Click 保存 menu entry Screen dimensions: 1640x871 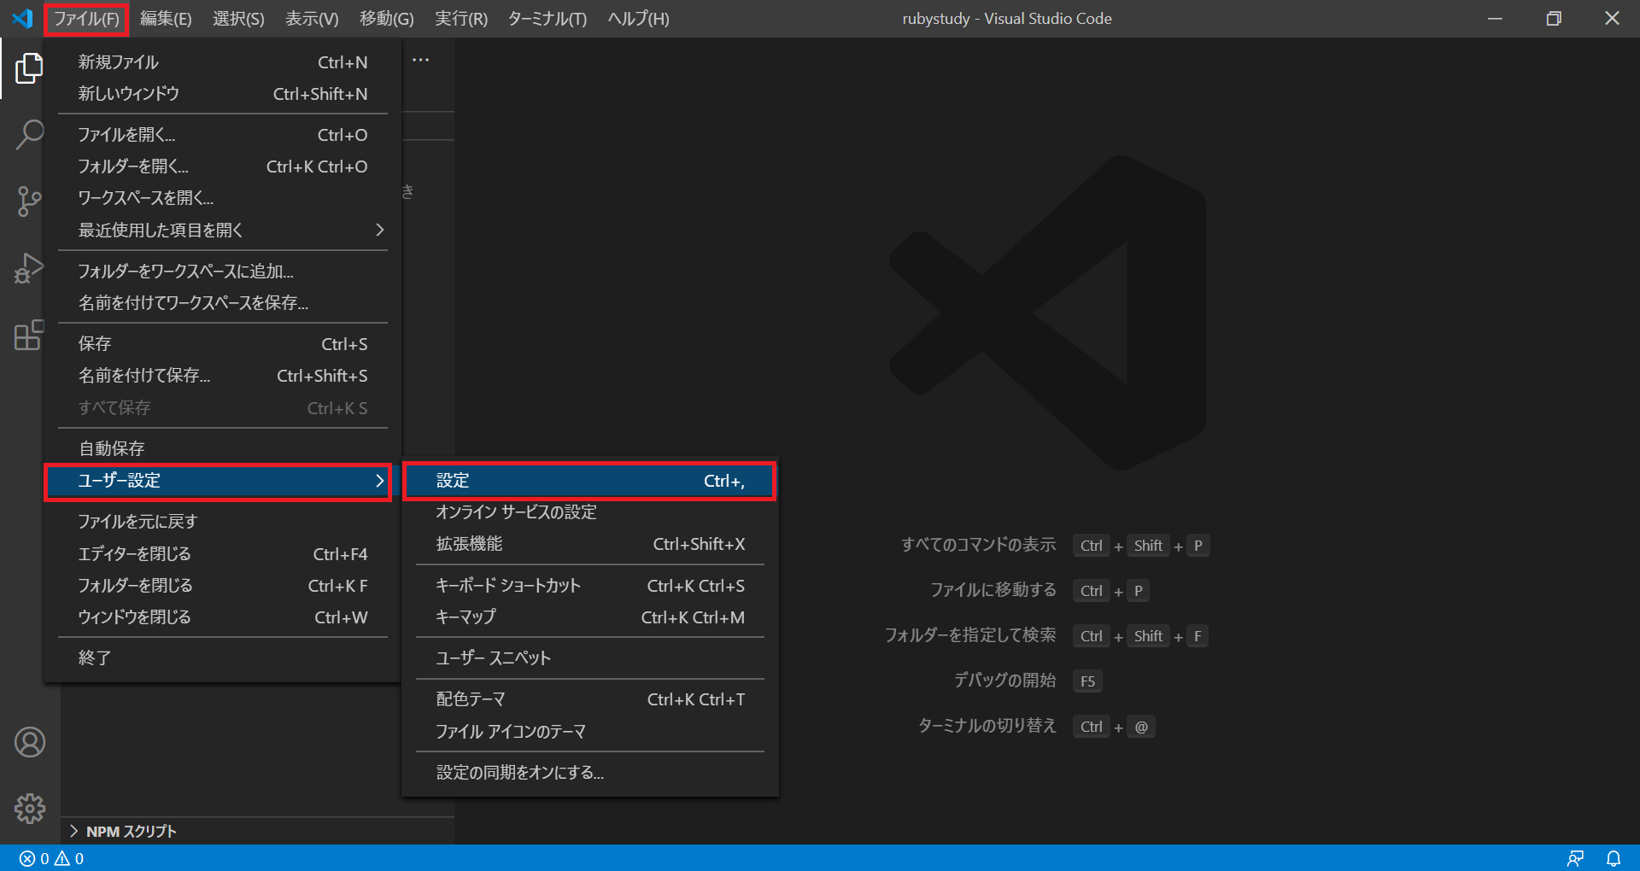click(223, 344)
